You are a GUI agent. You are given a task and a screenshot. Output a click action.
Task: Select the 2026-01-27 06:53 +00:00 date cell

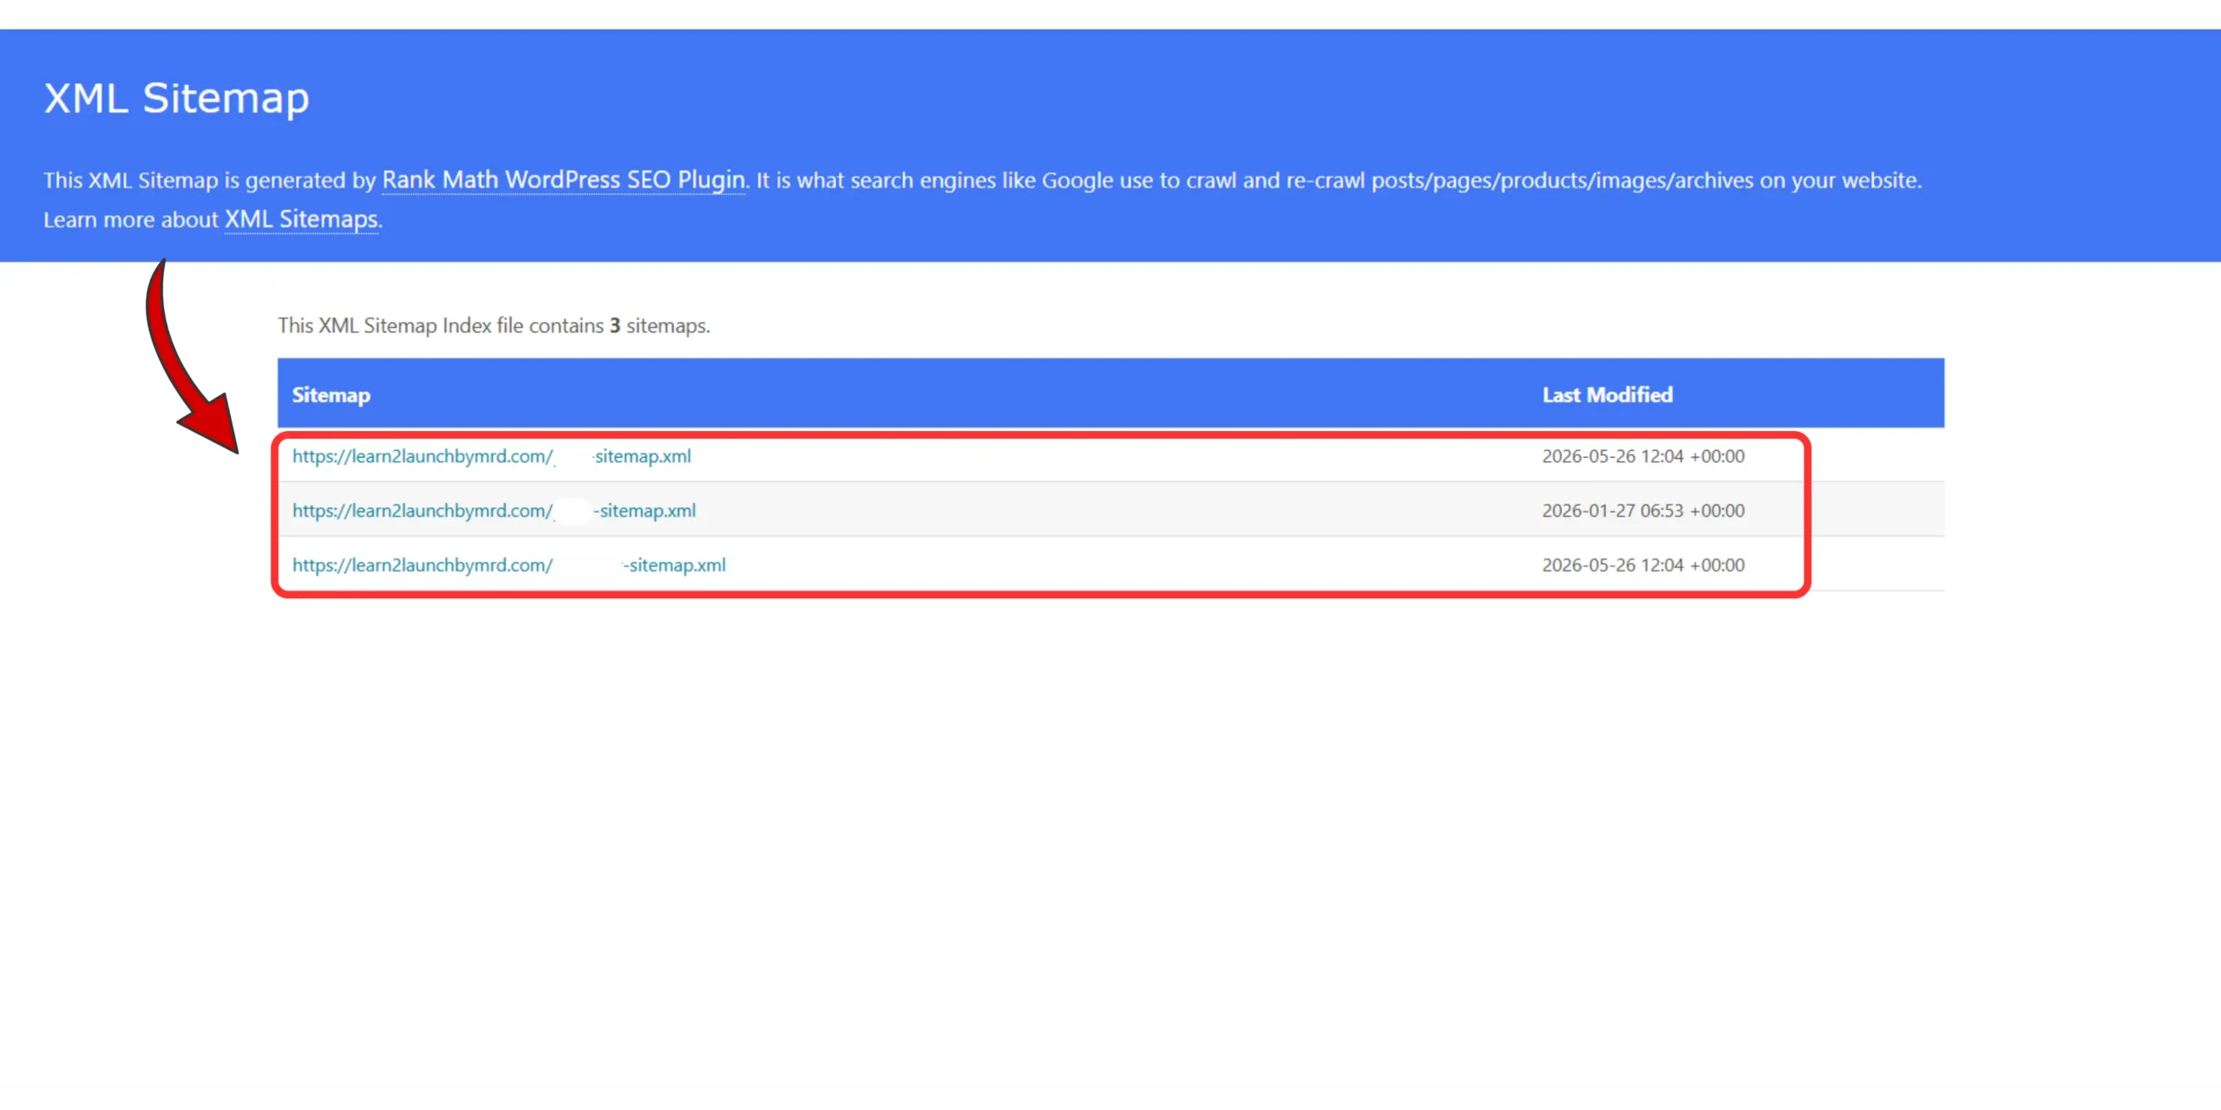point(1642,511)
